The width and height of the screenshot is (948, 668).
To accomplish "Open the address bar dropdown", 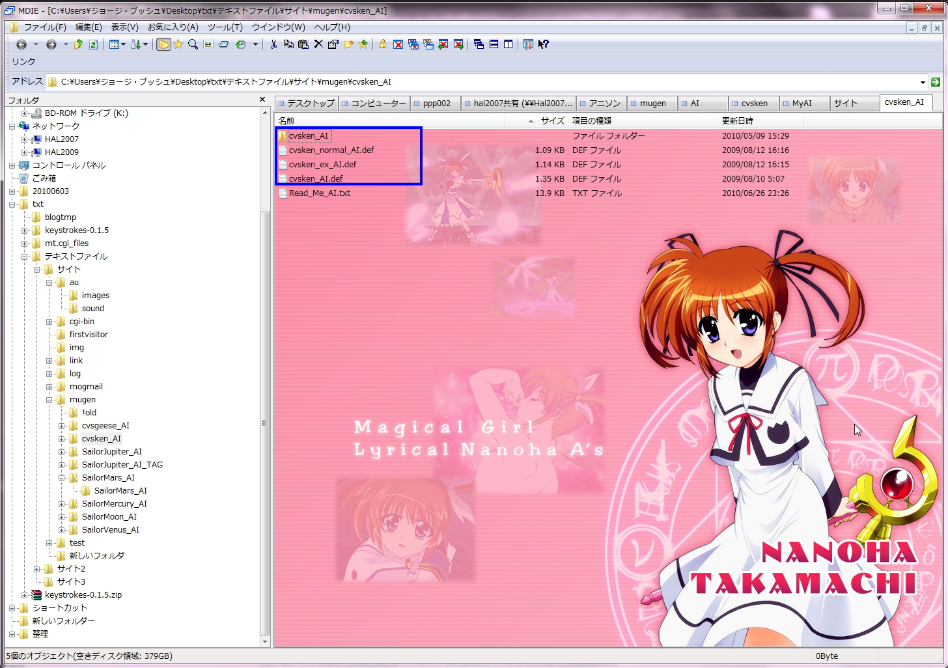I will pos(923,82).
